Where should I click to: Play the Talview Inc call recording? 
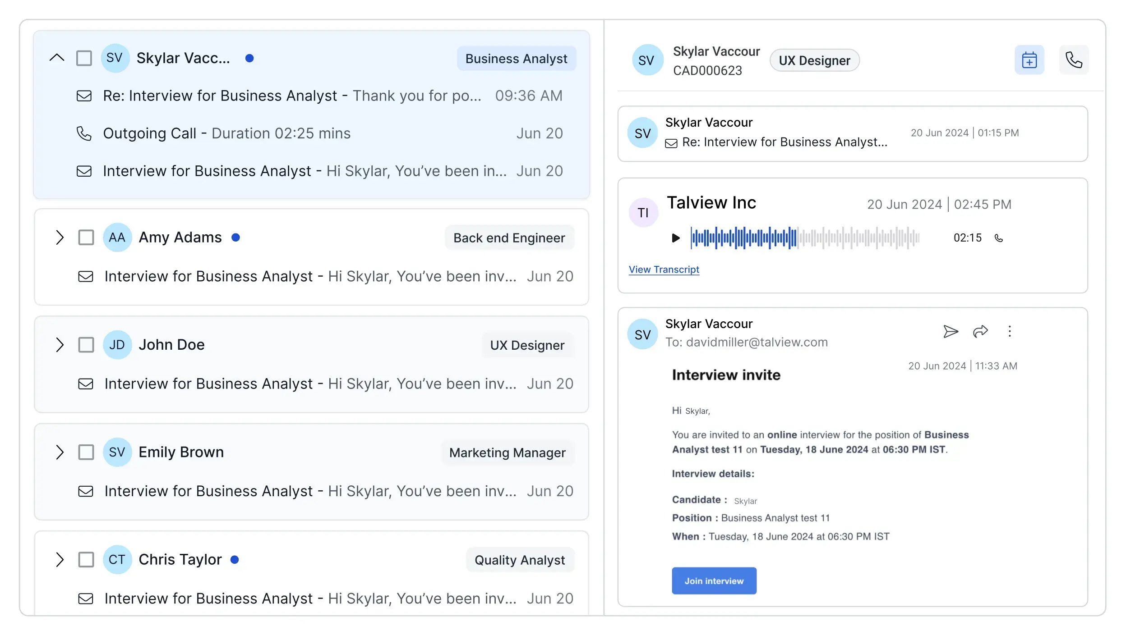tap(675, 238)
